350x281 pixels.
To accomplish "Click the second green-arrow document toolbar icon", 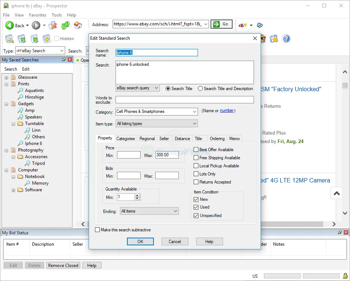I will 34,39.
